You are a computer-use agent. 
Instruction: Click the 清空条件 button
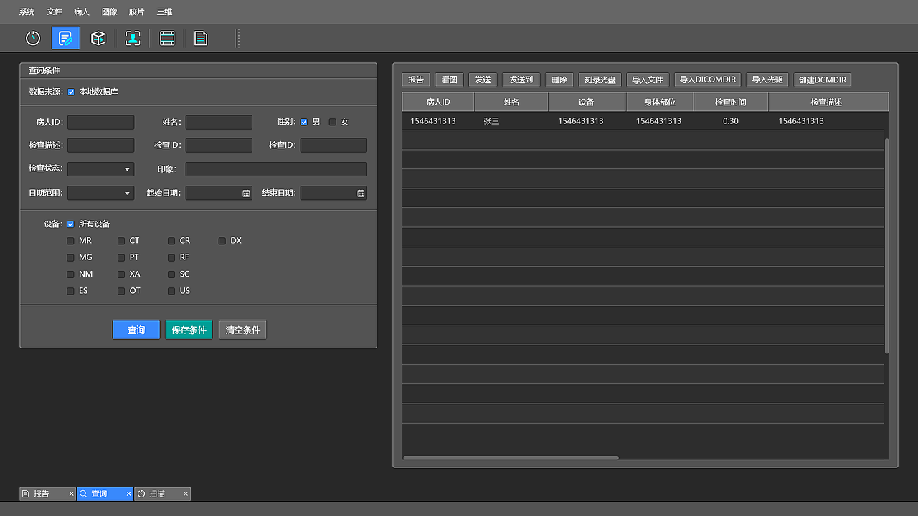242,330
